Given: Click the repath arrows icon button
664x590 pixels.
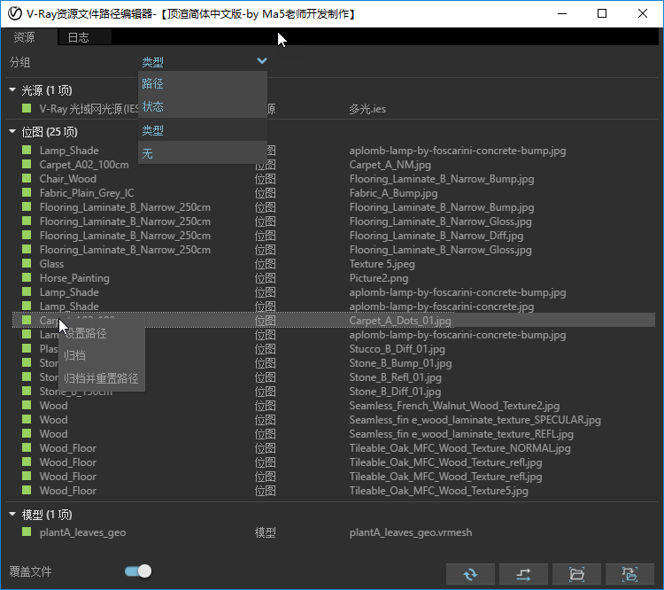Looking at the screenshot, I should [523, 574].
